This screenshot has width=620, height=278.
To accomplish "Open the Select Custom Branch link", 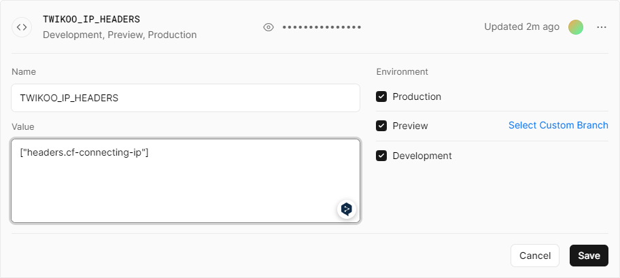I will (x=558, y=125).
